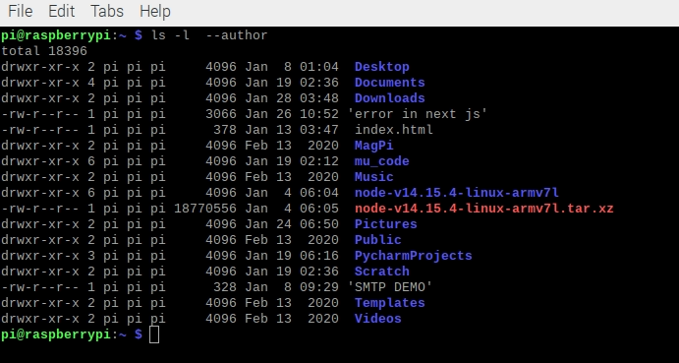
Task: Click the Jan 26 10:52 timestamp
Action: click(x=292, y=114)
